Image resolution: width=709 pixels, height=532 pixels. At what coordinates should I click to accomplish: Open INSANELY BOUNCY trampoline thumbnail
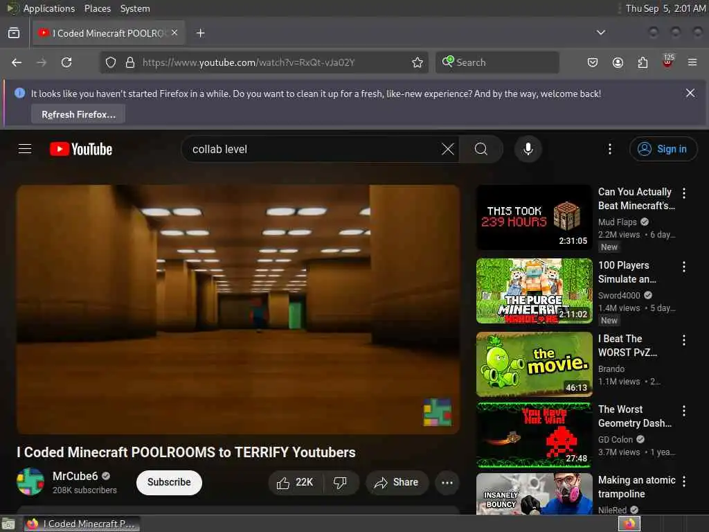(534, 494)
